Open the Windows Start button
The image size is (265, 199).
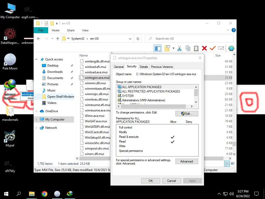pos(6,194)
